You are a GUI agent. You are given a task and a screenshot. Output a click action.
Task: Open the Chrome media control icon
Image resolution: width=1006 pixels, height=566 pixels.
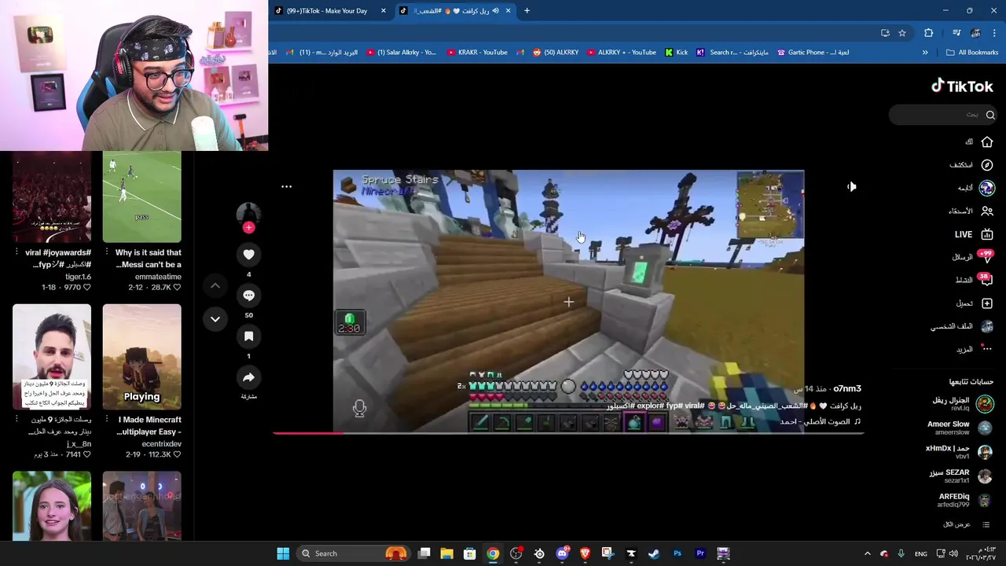pyautogui.click(x=956, y=33)
